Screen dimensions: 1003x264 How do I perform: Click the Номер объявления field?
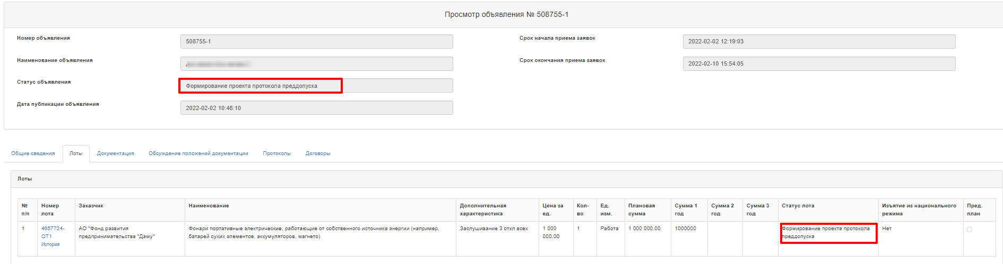pyautogui.click(x=317, y=41)
